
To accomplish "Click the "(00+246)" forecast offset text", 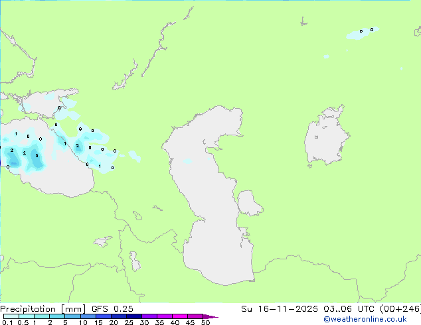I will click(x=400, y=309).
